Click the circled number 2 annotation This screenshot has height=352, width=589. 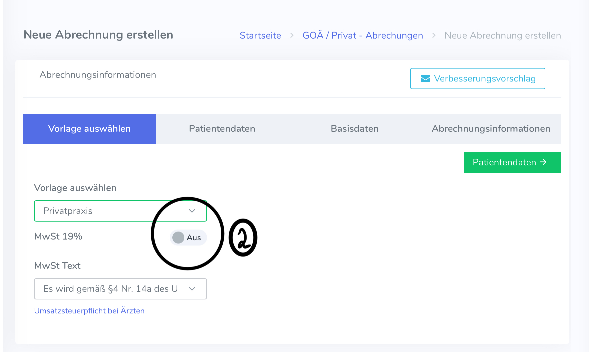click(243, 238)
